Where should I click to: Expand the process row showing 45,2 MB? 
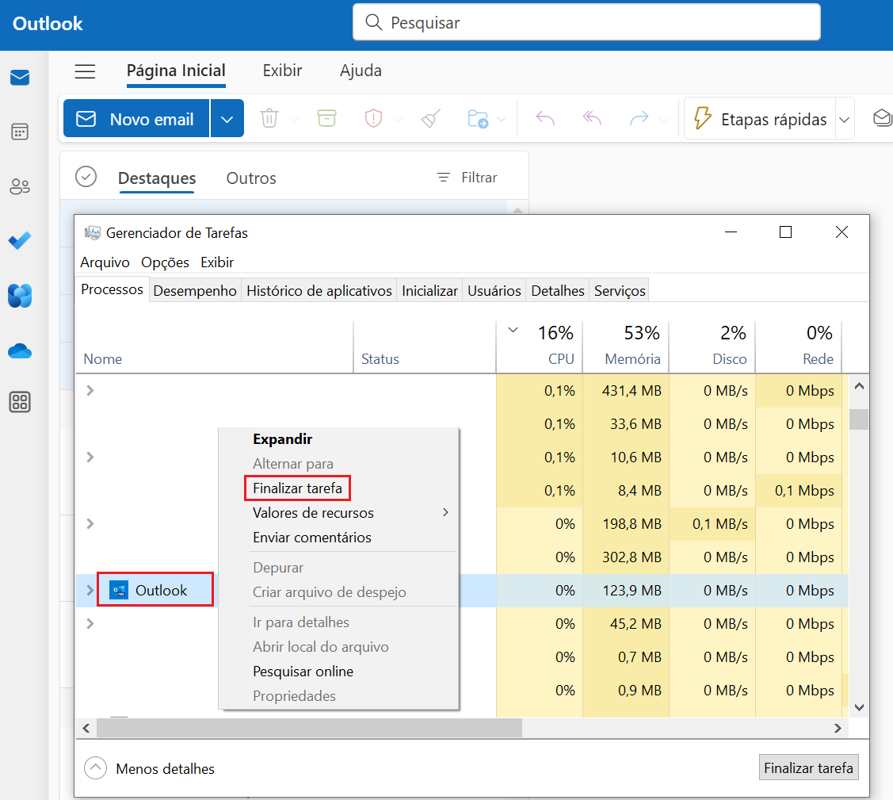pos(90,623)
